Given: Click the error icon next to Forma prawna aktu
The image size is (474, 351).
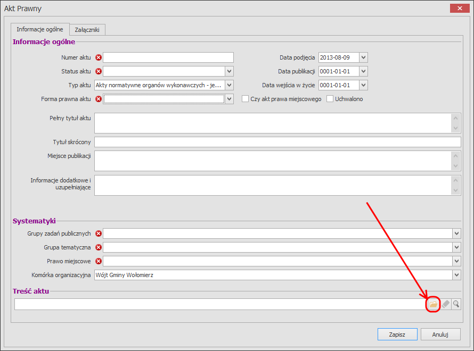Looking at the screenshot, I should [99, 99].
